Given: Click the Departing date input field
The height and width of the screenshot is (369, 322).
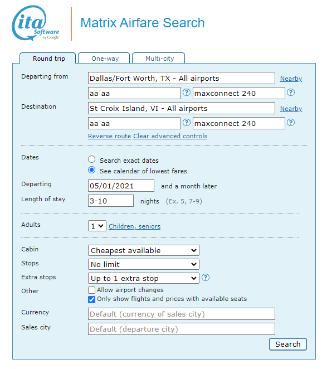Looking at the screenshot, I should click(x=121, y=186).
